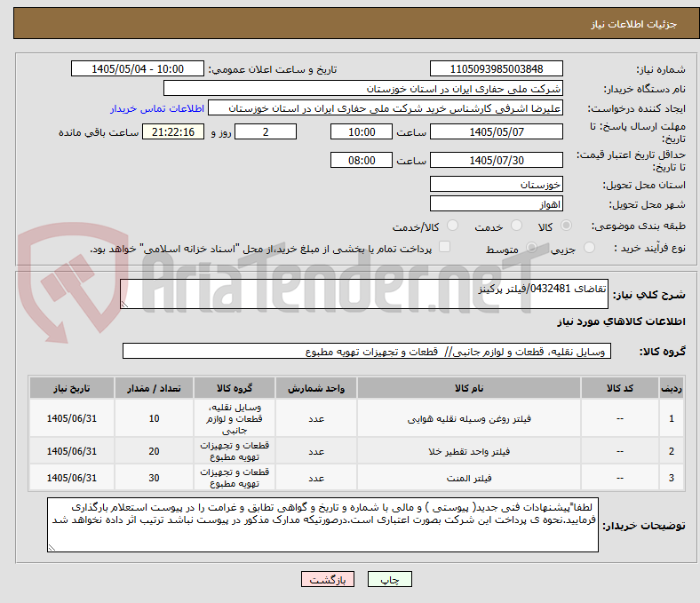Click the واحد شمارش column header
This screenshot has height=603, width=700.
tap(316, 388)
